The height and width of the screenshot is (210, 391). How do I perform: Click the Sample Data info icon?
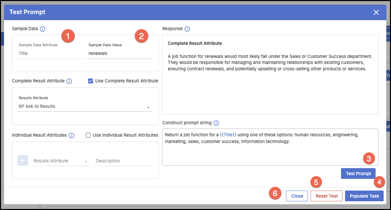point(43,29)
